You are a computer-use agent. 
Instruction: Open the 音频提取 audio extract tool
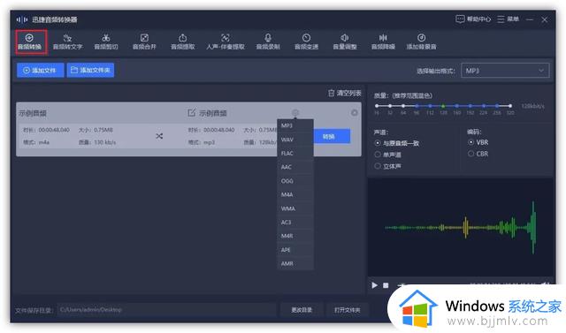pos(183,42)
